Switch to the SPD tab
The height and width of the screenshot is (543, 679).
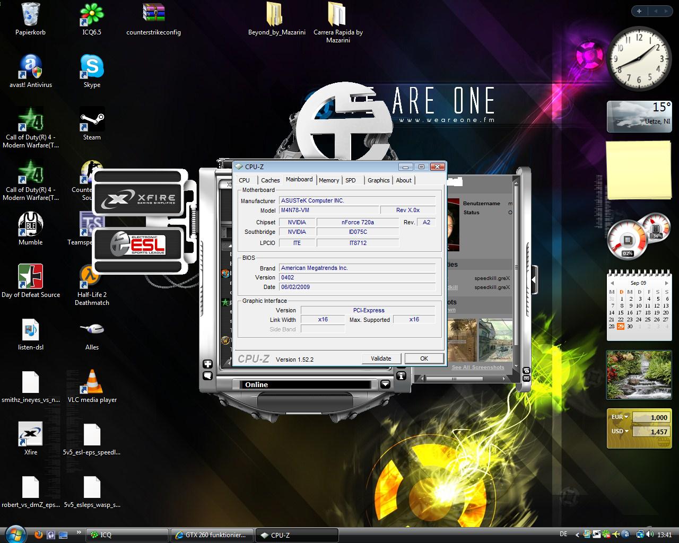pyautogui.click(x=351, y=180)
